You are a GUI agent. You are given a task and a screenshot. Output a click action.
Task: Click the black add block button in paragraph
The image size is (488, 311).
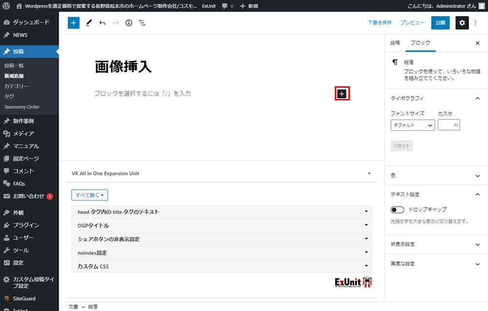tap(342, 94)
